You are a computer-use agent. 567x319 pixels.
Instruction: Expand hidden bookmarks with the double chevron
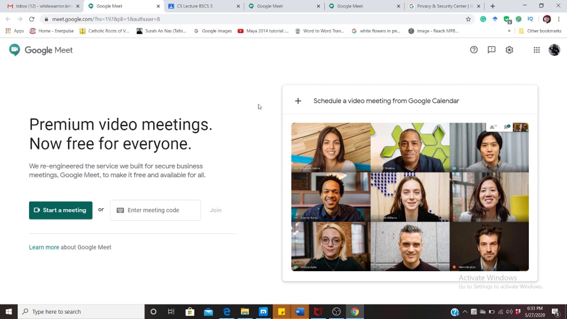(x=509, y=31)
